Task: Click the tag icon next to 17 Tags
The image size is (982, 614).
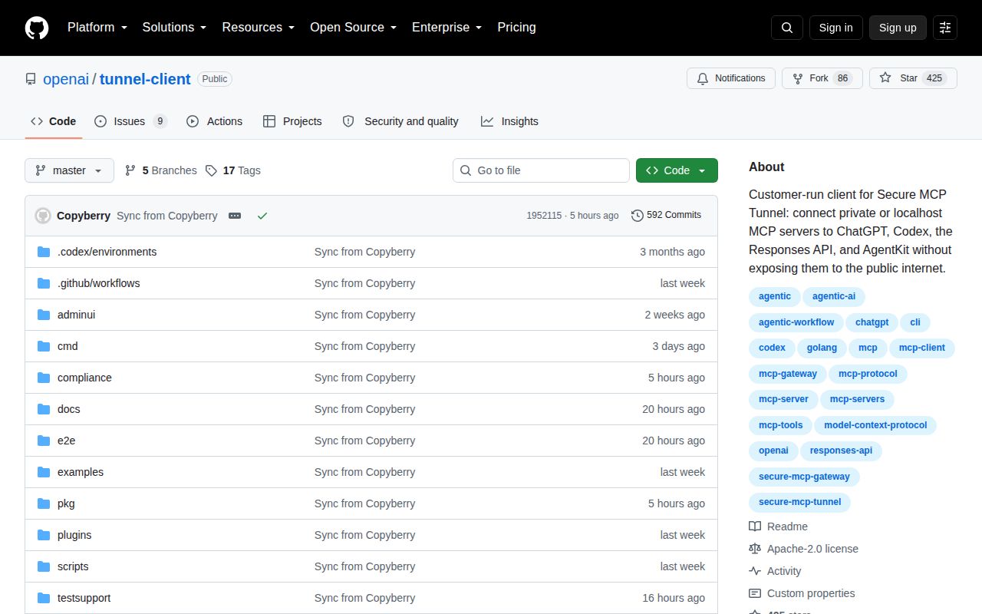Action: tap(211, 170)
